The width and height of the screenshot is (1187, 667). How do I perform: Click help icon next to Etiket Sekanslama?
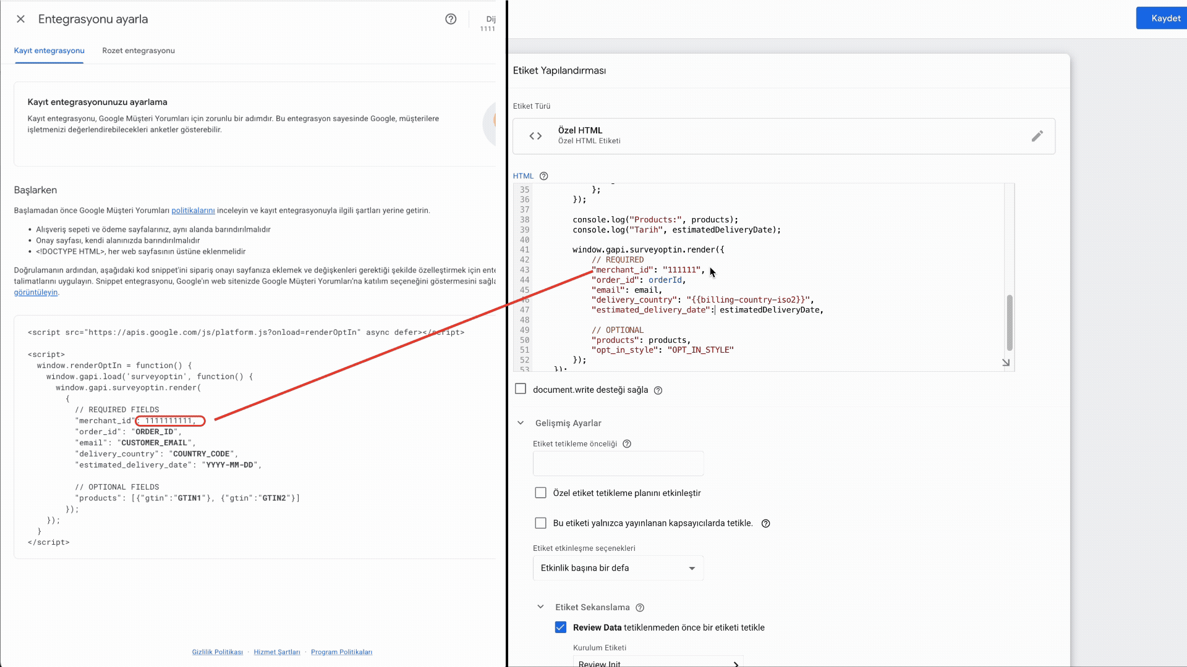coord(640,608)
